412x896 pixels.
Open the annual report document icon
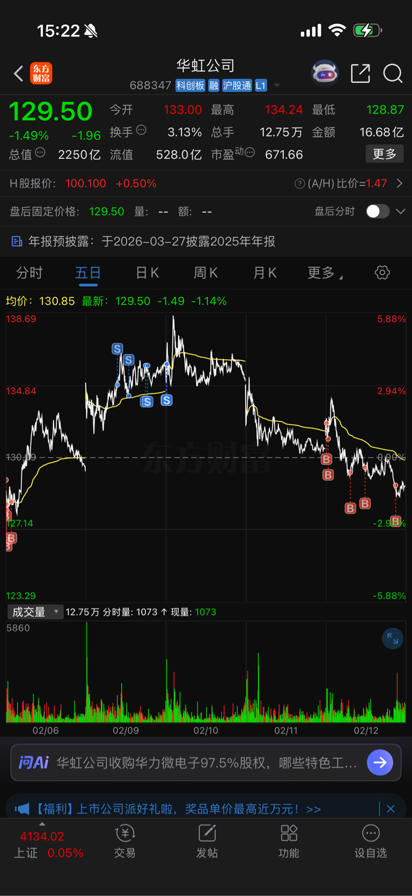click(x=17, y=242)
